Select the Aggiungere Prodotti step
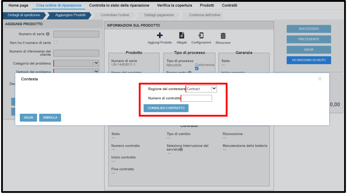The image size is (347, 194). tap(70, 15)
